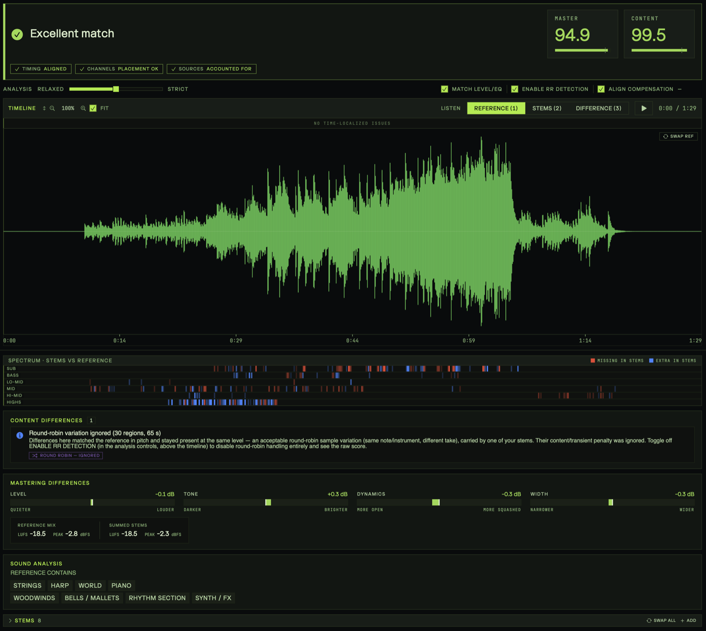Click the Channels Placement OK badge
706x631 pixels.
point(119,69)
